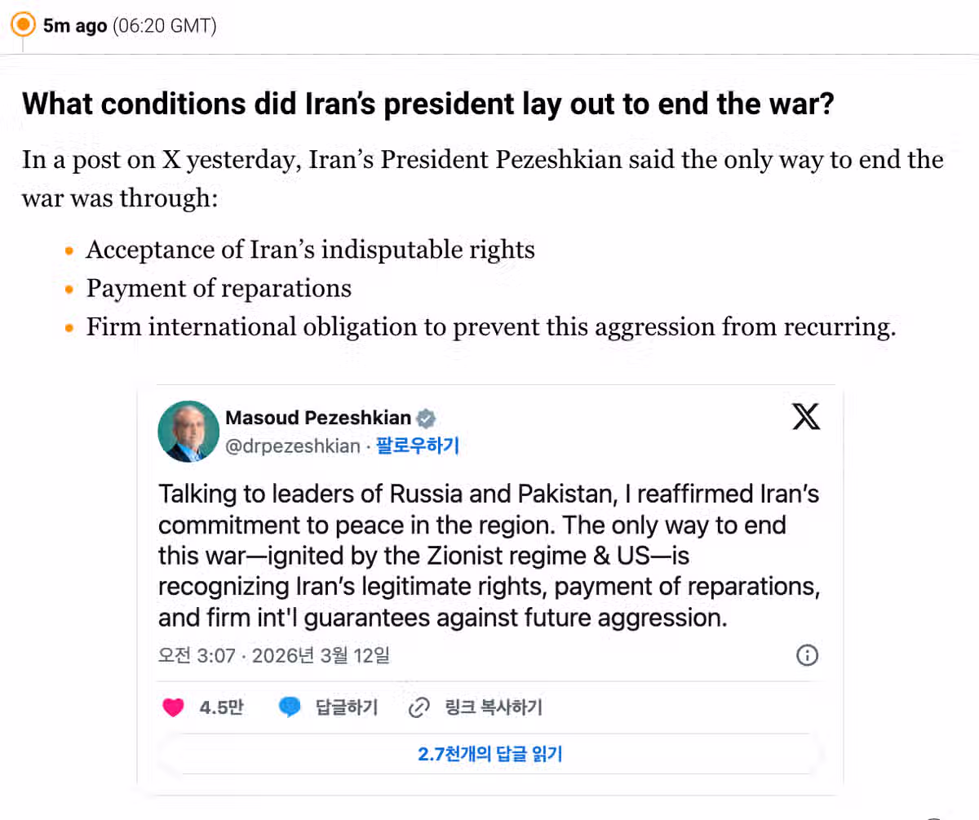Click the verified badge beside Pezeshkian's name
Screen dimensions: 979x820
(x=426, y=419)
